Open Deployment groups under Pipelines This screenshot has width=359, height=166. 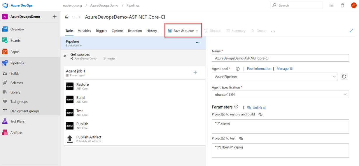(x=25, y=111)
